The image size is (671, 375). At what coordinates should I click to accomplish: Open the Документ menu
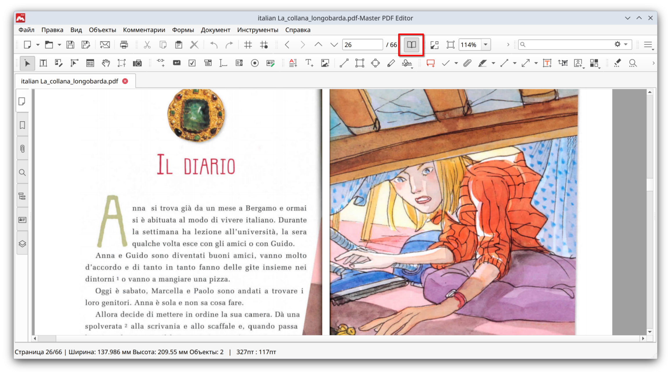pos(215,30)
